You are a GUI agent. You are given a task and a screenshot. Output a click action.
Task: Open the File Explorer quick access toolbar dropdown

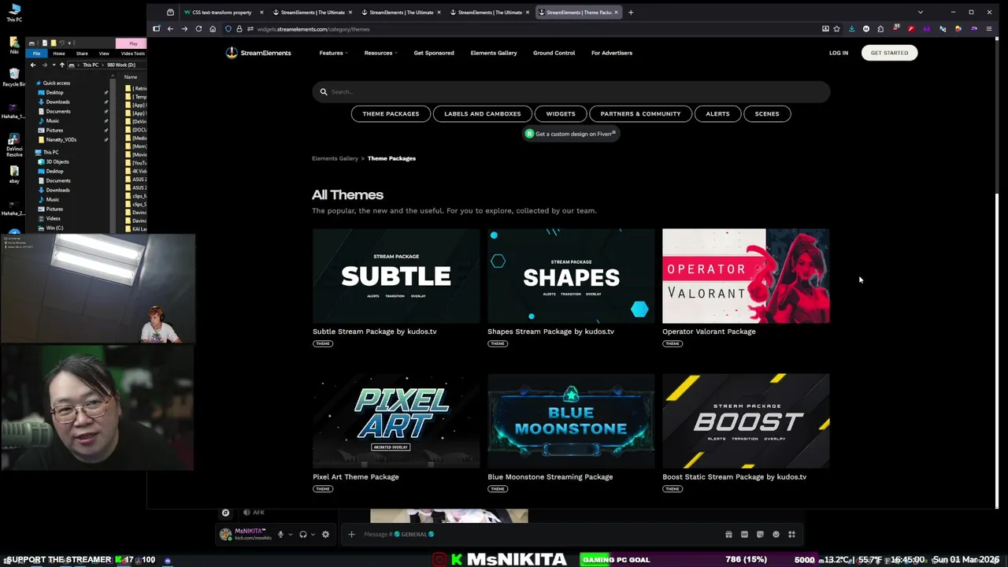(x=70, y=43)
